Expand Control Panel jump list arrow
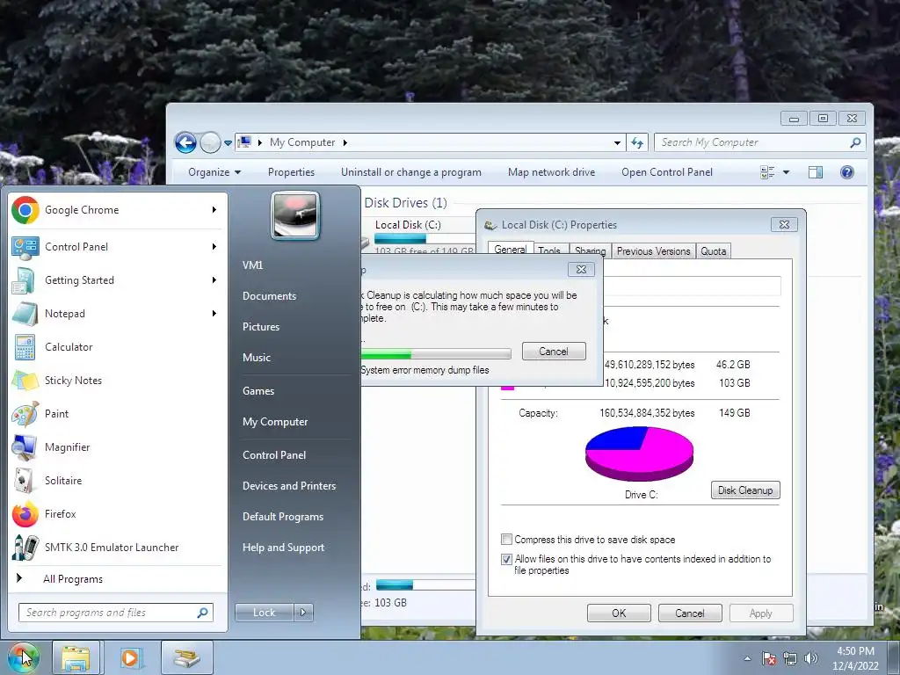 tap(214, 247)
